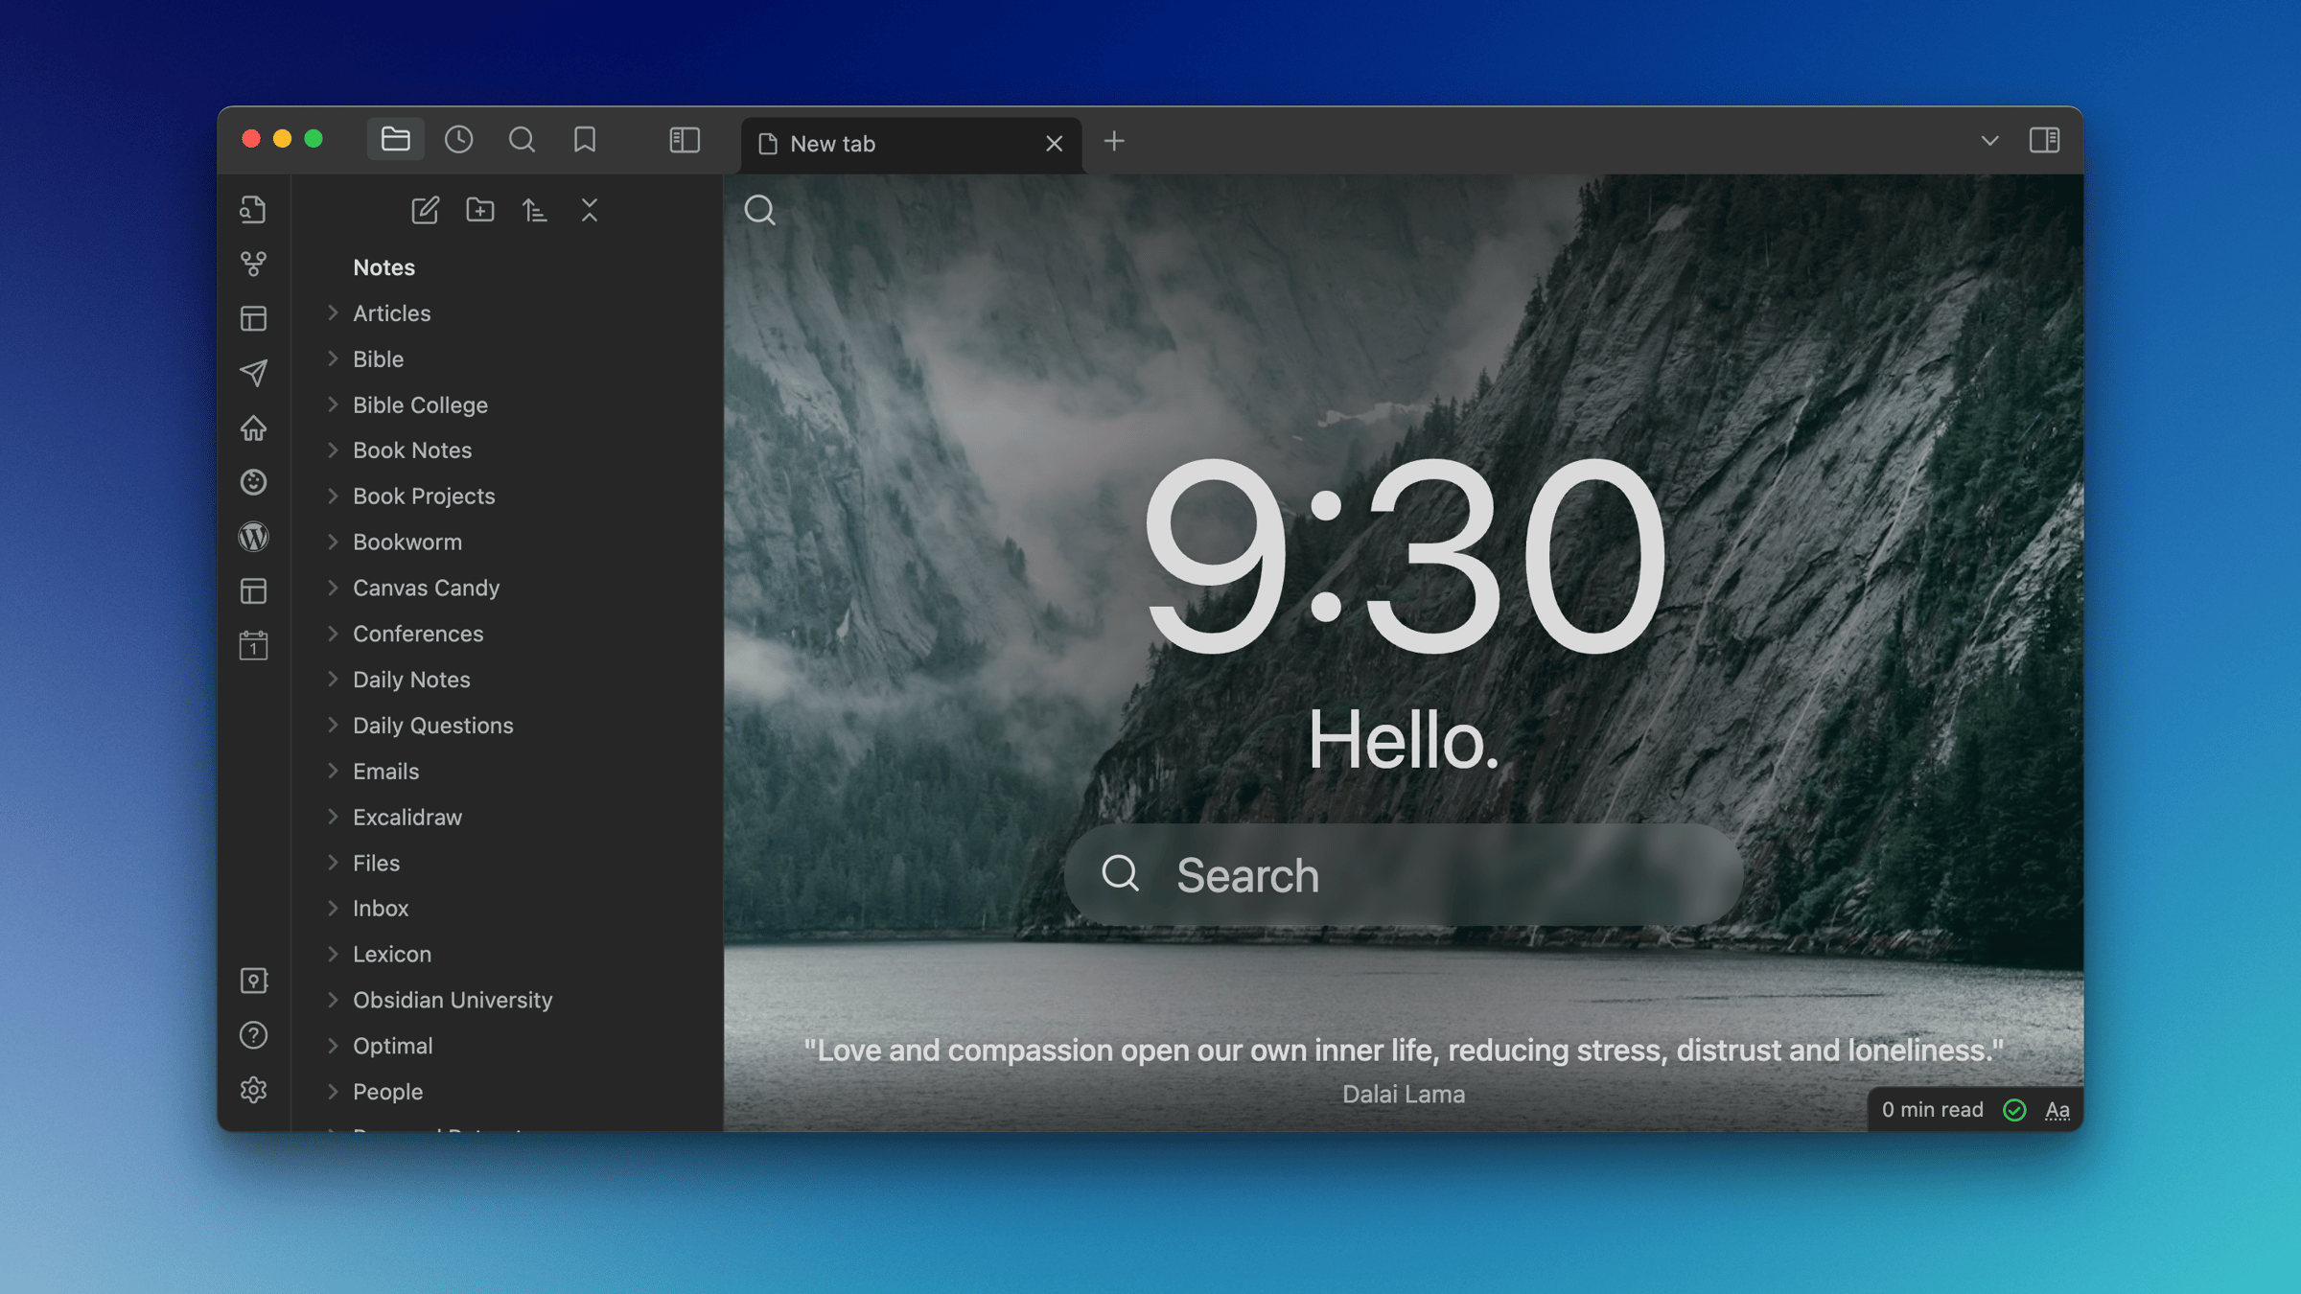2301x1294 pixels.
Task: Open the file explorer folder icon
Action: click(395, 140)
